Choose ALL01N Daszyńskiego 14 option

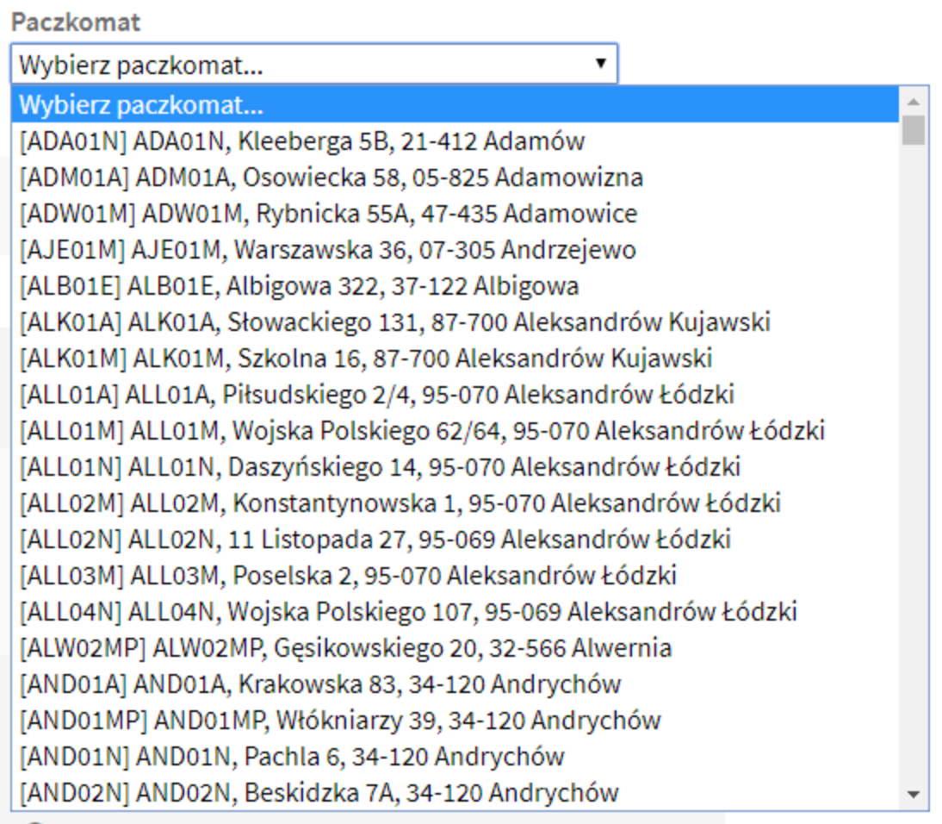point(380,467)
